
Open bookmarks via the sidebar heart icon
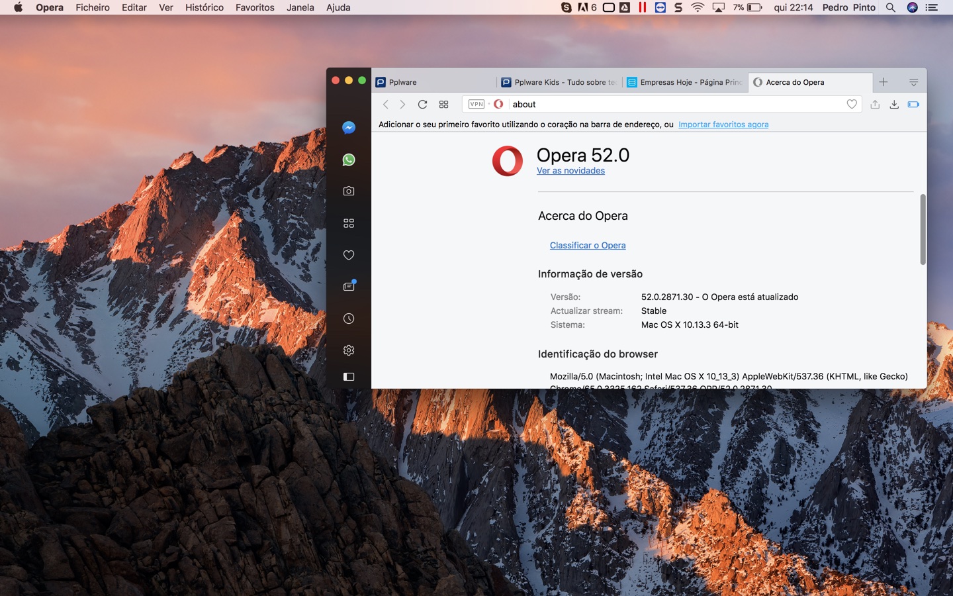pyautogui.click(x=348, y=254)
